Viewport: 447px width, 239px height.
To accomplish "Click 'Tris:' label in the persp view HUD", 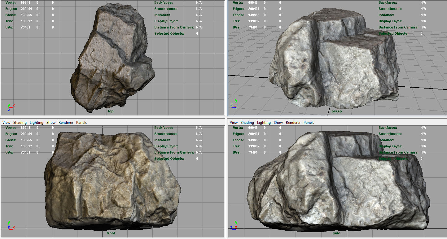I will [x=236, y=21].
